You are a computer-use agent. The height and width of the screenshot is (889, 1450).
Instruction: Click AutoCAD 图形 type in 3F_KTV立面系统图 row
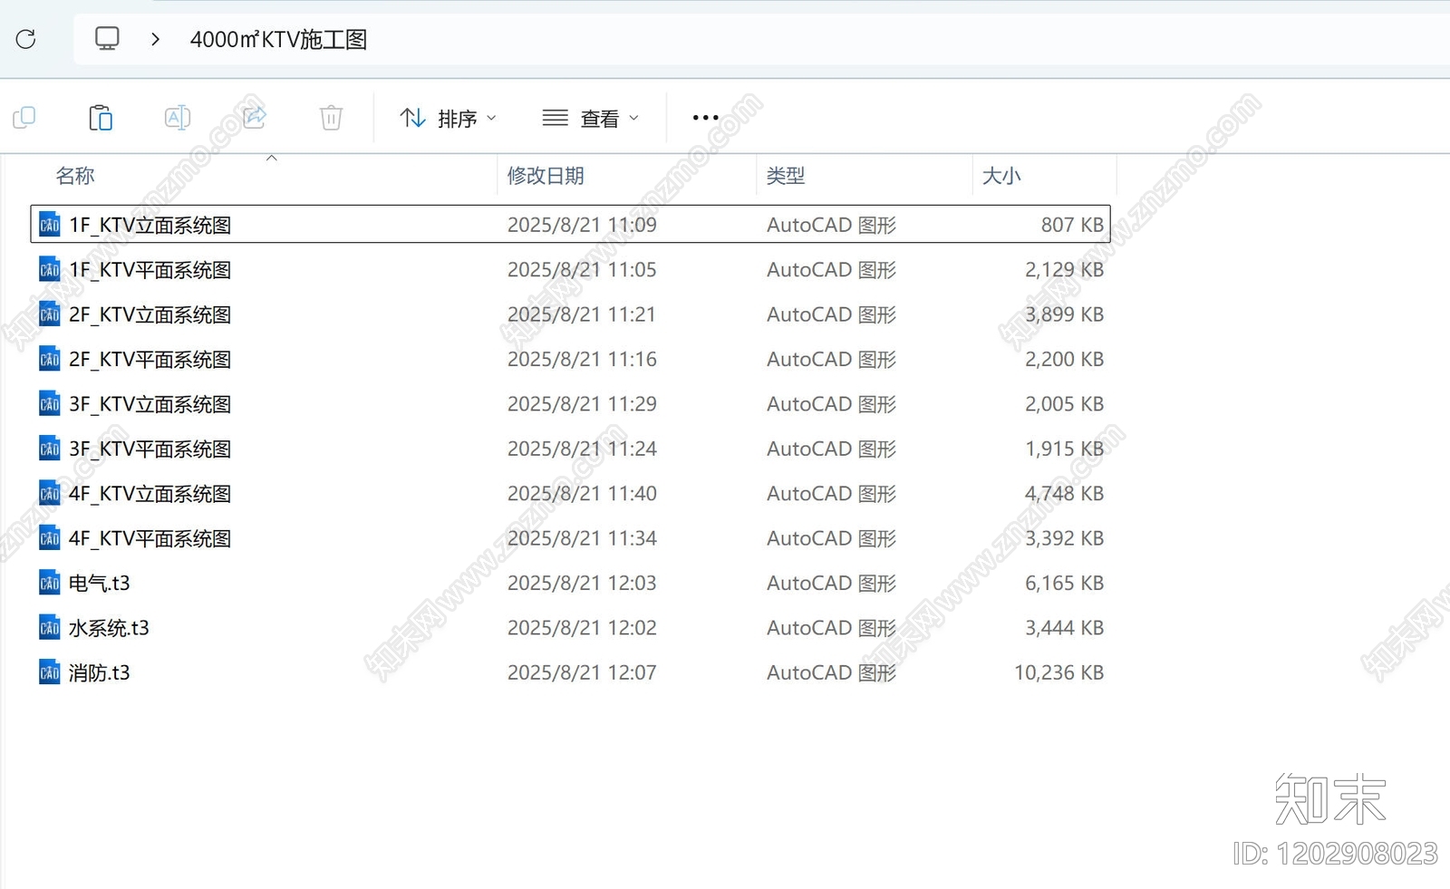click(831, 403)
